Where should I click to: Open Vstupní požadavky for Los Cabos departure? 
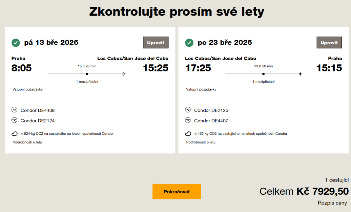201,89
